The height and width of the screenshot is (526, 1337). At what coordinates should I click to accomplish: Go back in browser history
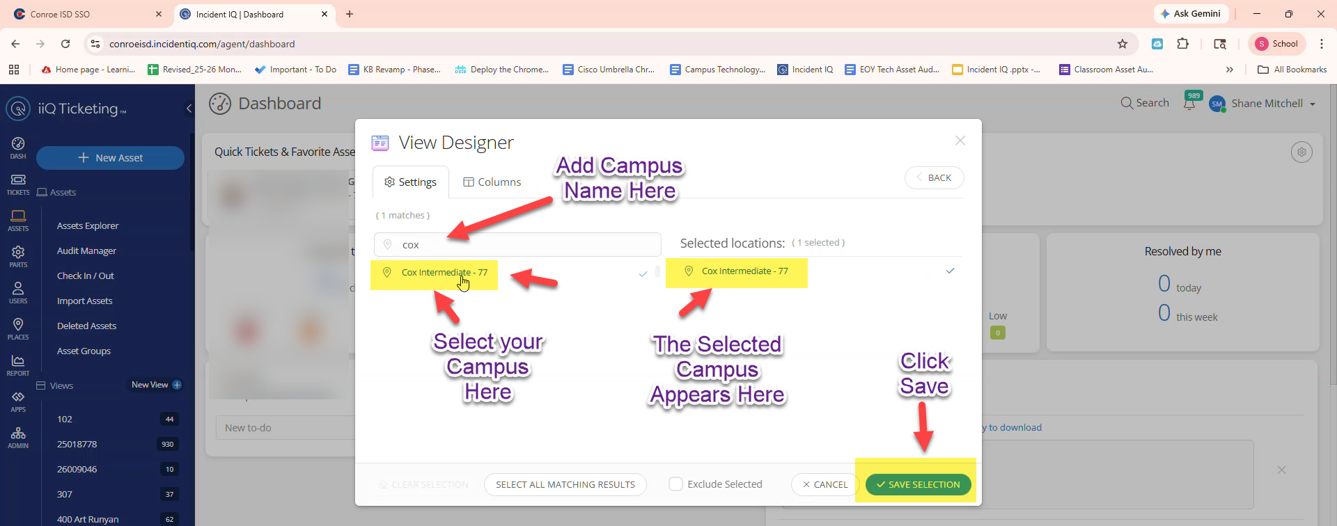(15, 44)
